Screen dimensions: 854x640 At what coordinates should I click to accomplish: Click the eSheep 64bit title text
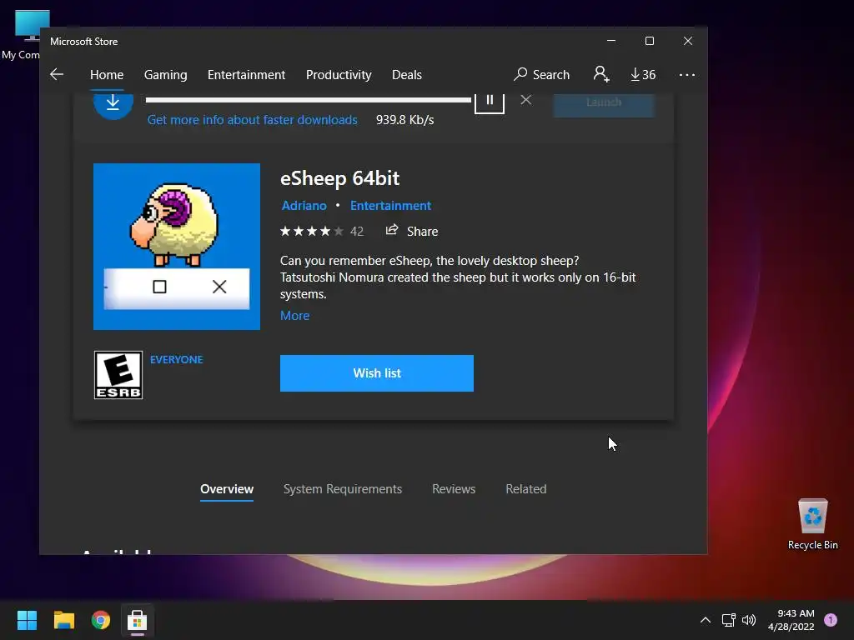pos(340,178)
